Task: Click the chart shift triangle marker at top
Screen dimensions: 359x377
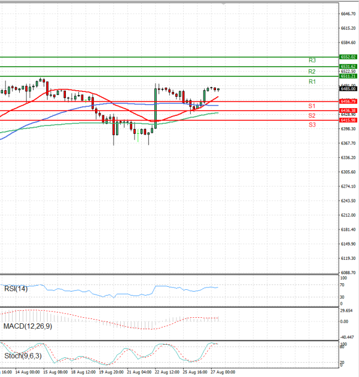Action: tap(224, 4)
